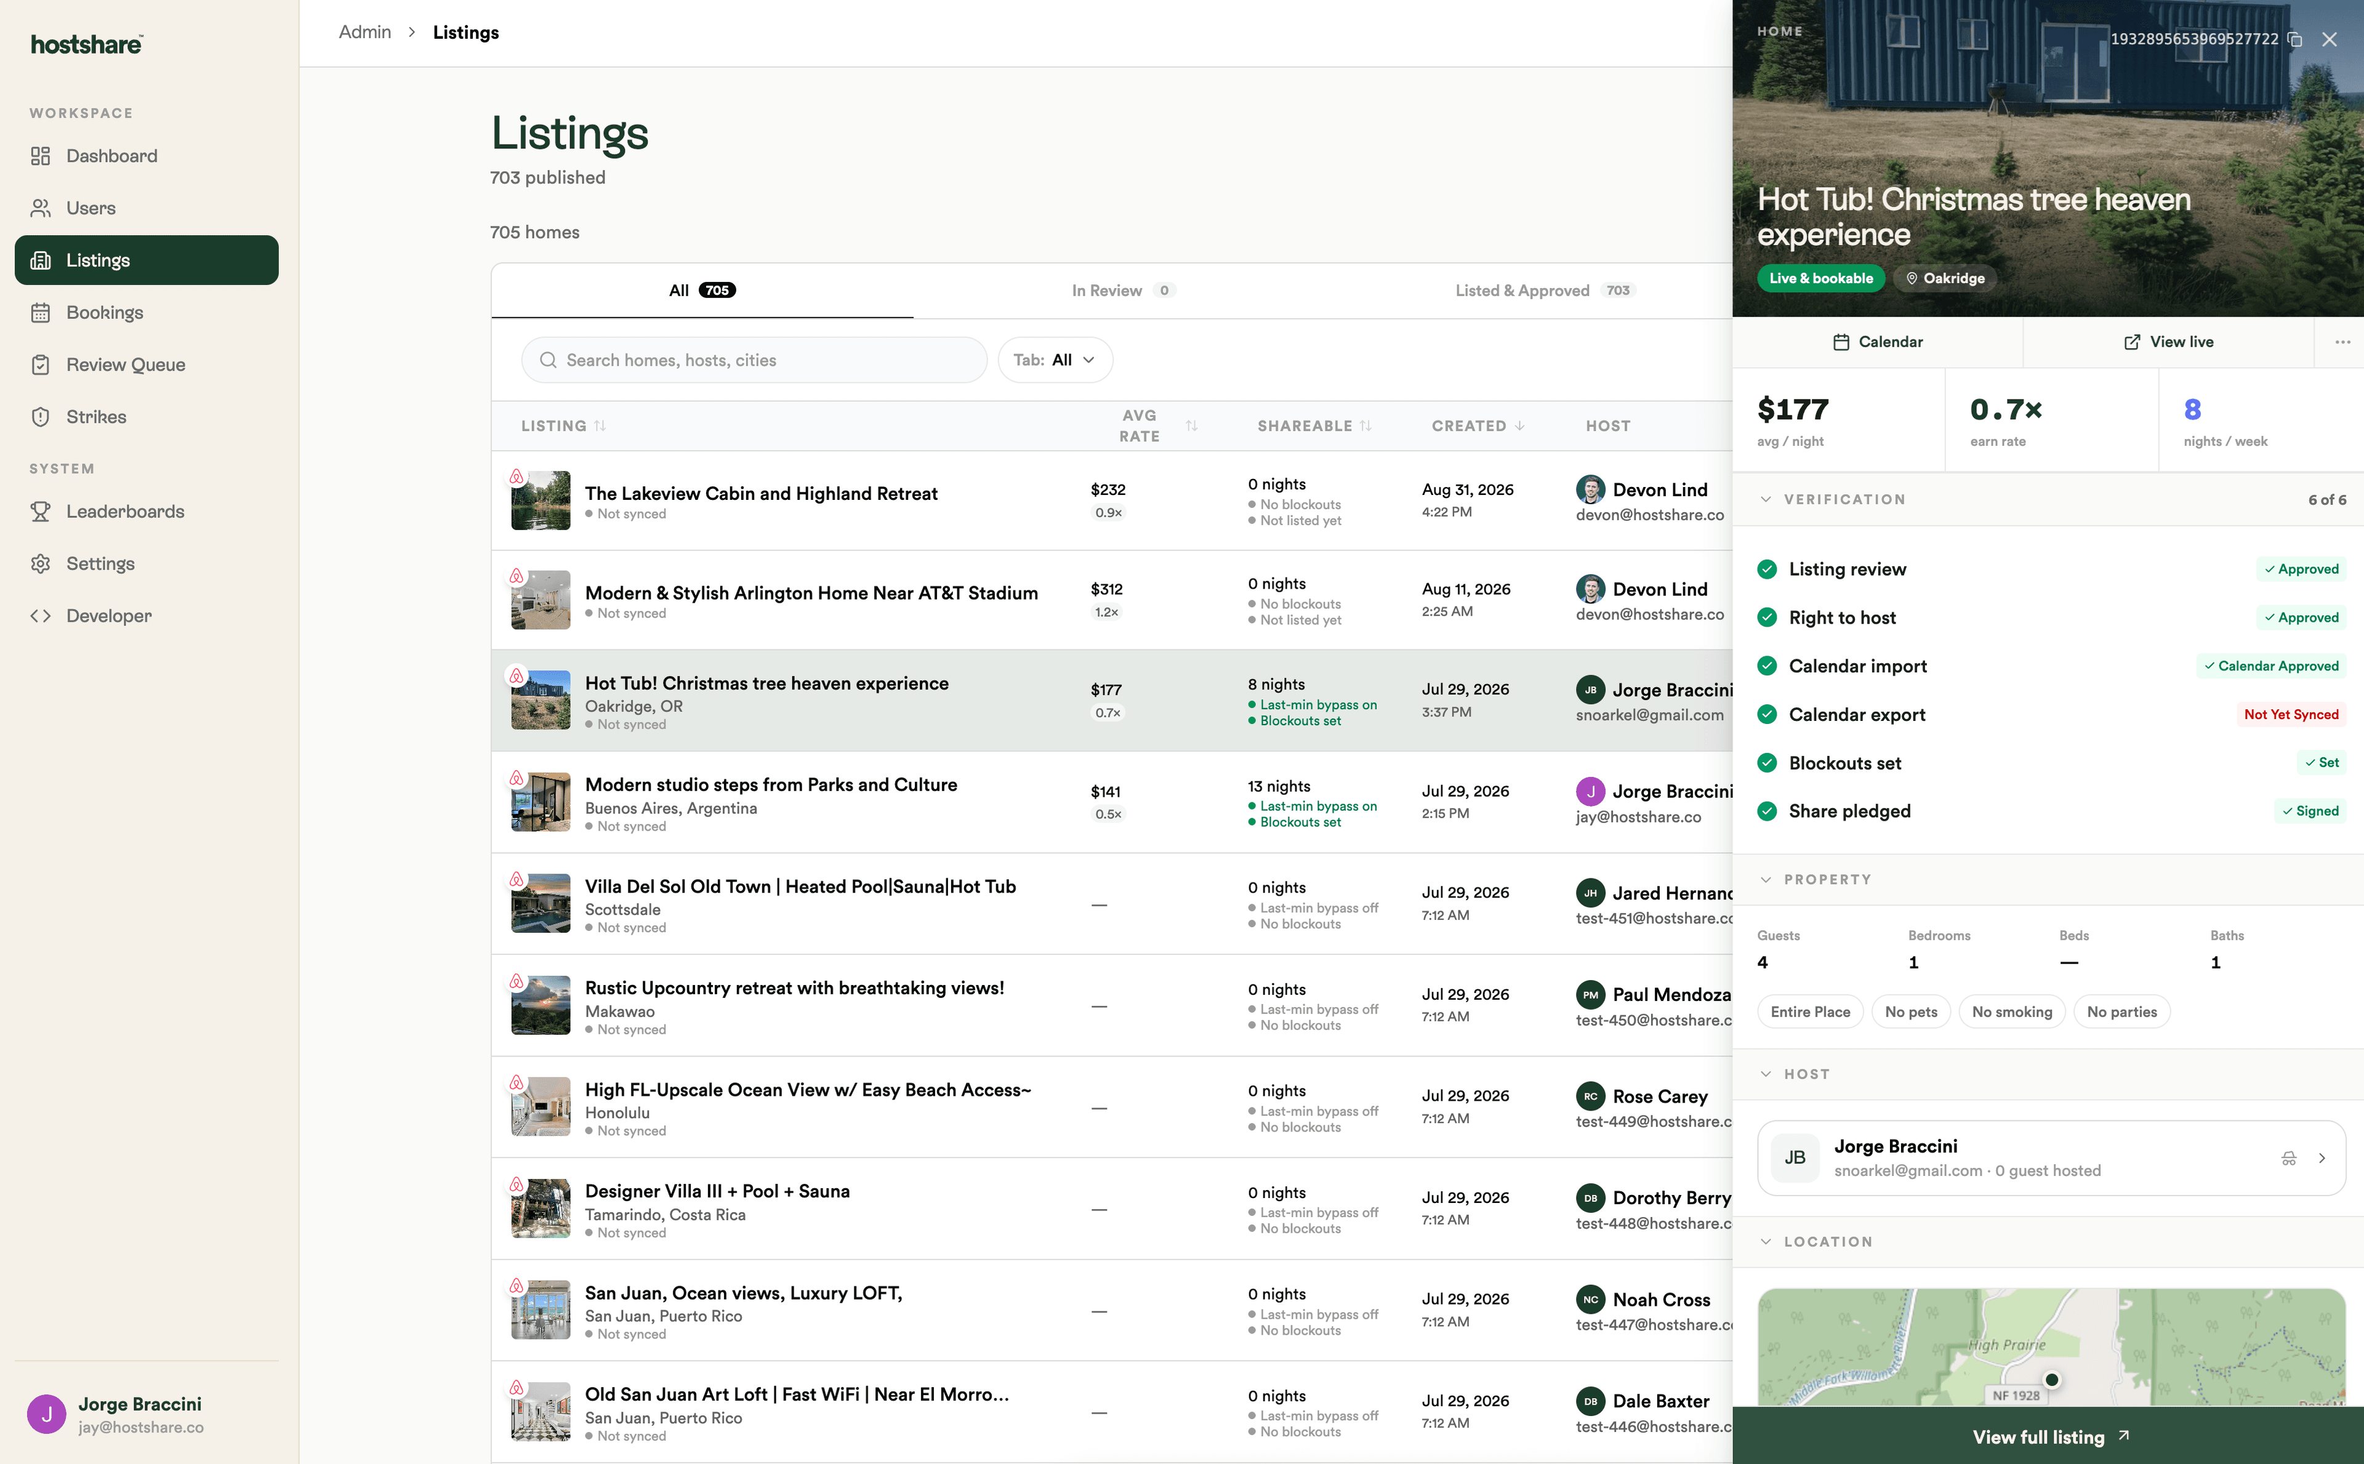2364x1464 pixels.
Task: Click Admin in the breadcrumb
Action: 365,32
